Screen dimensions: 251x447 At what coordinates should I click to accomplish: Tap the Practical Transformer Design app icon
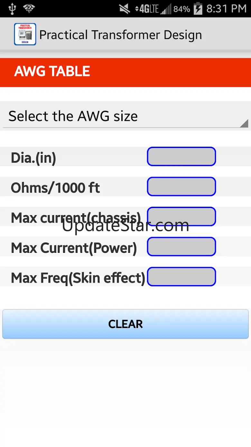[25, 34]
